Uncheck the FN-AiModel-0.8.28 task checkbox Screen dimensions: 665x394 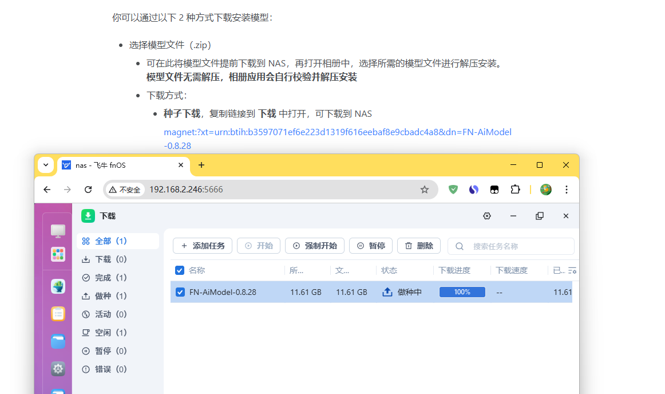[180, 292]
